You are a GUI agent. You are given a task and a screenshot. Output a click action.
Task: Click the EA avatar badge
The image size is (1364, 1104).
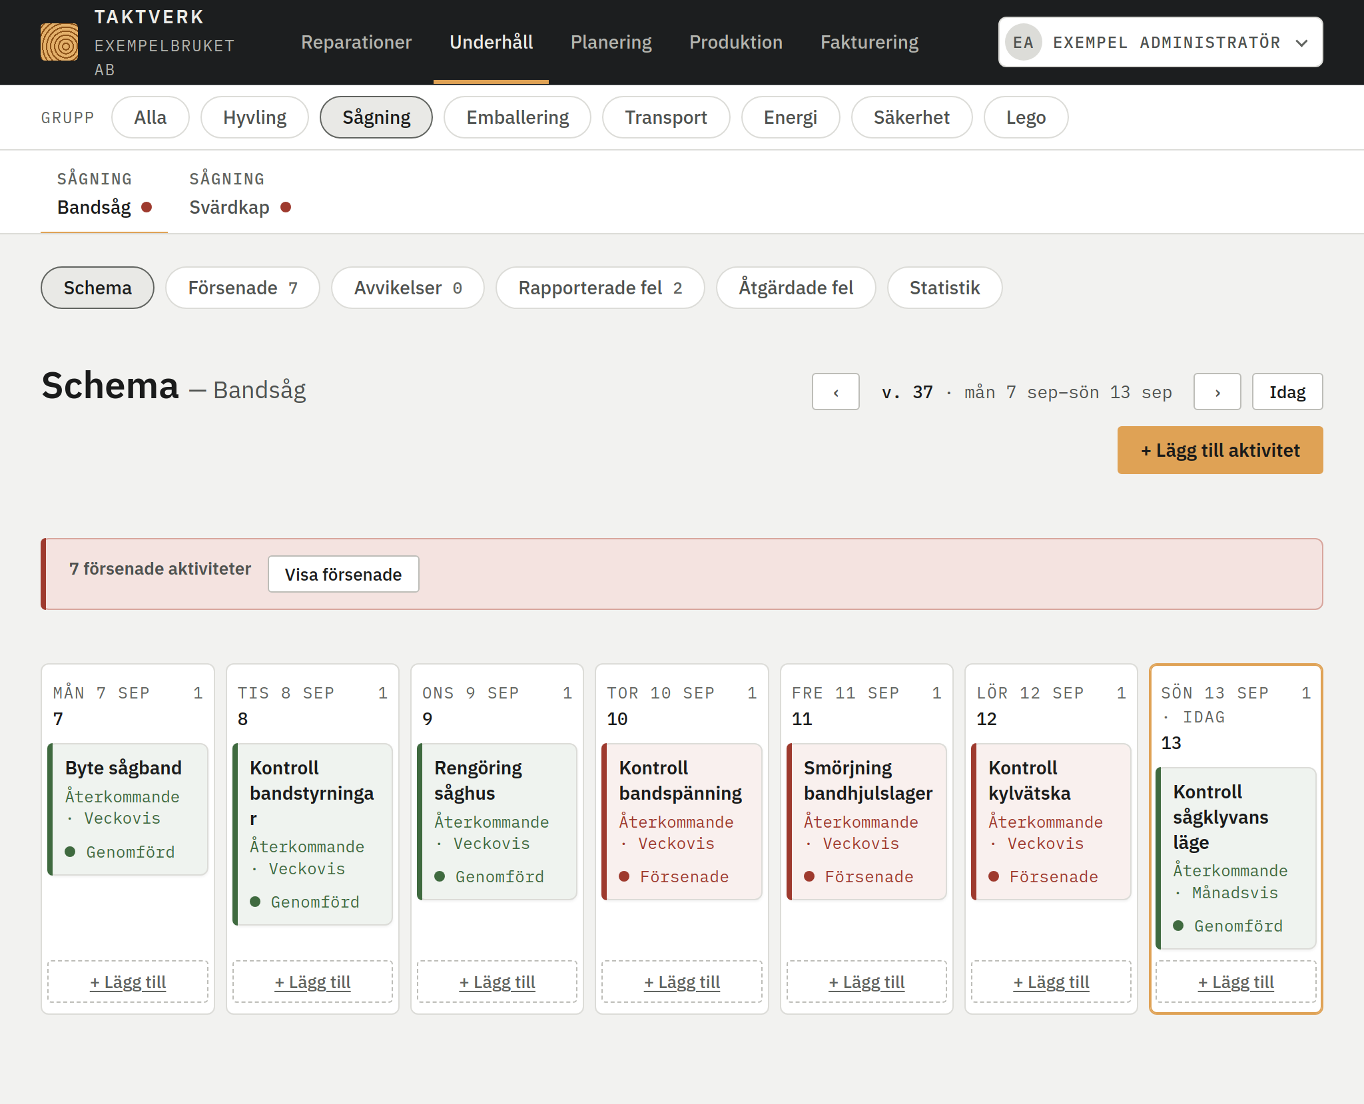pyautogui.click(x=1023, y=42)
